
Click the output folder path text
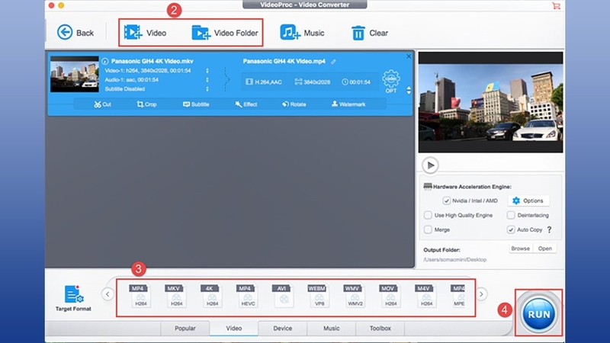tap(454, 259)
